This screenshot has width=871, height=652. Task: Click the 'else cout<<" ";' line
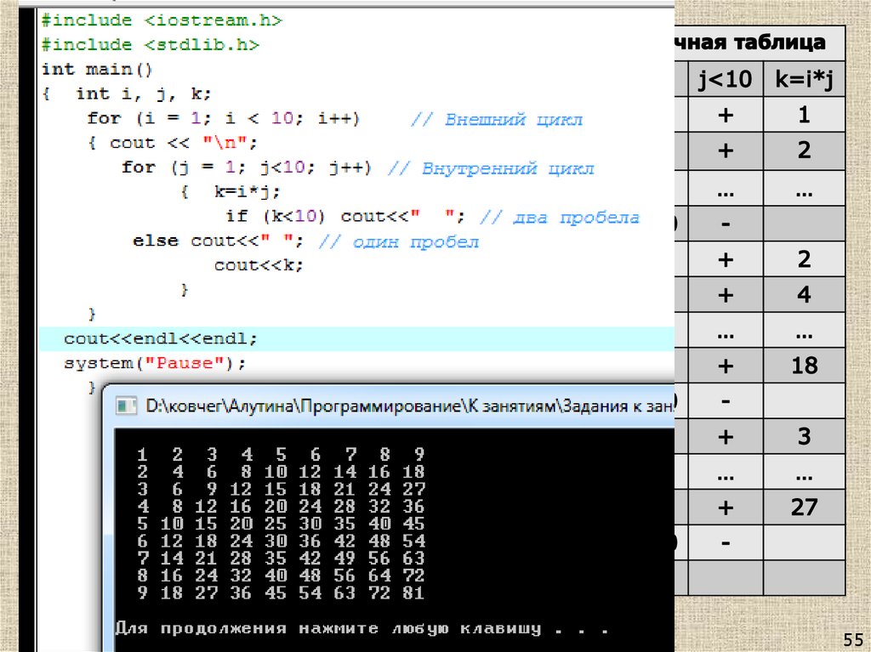219,241
